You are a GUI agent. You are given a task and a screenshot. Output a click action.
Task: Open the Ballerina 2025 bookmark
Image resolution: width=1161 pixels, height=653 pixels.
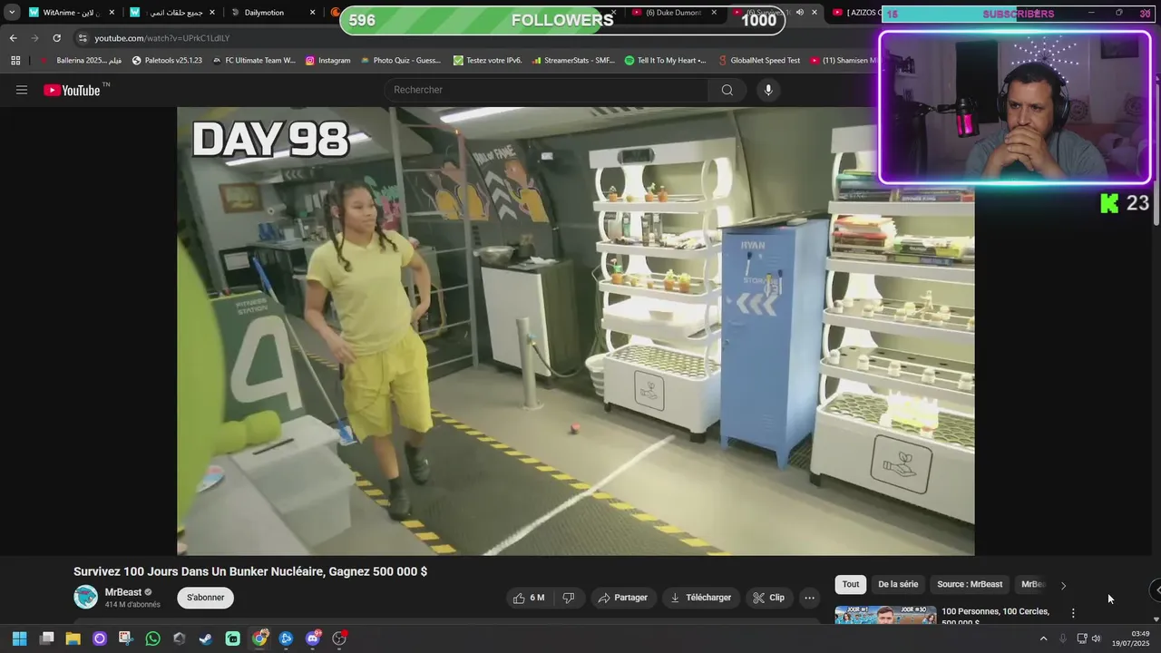(82, 60)
